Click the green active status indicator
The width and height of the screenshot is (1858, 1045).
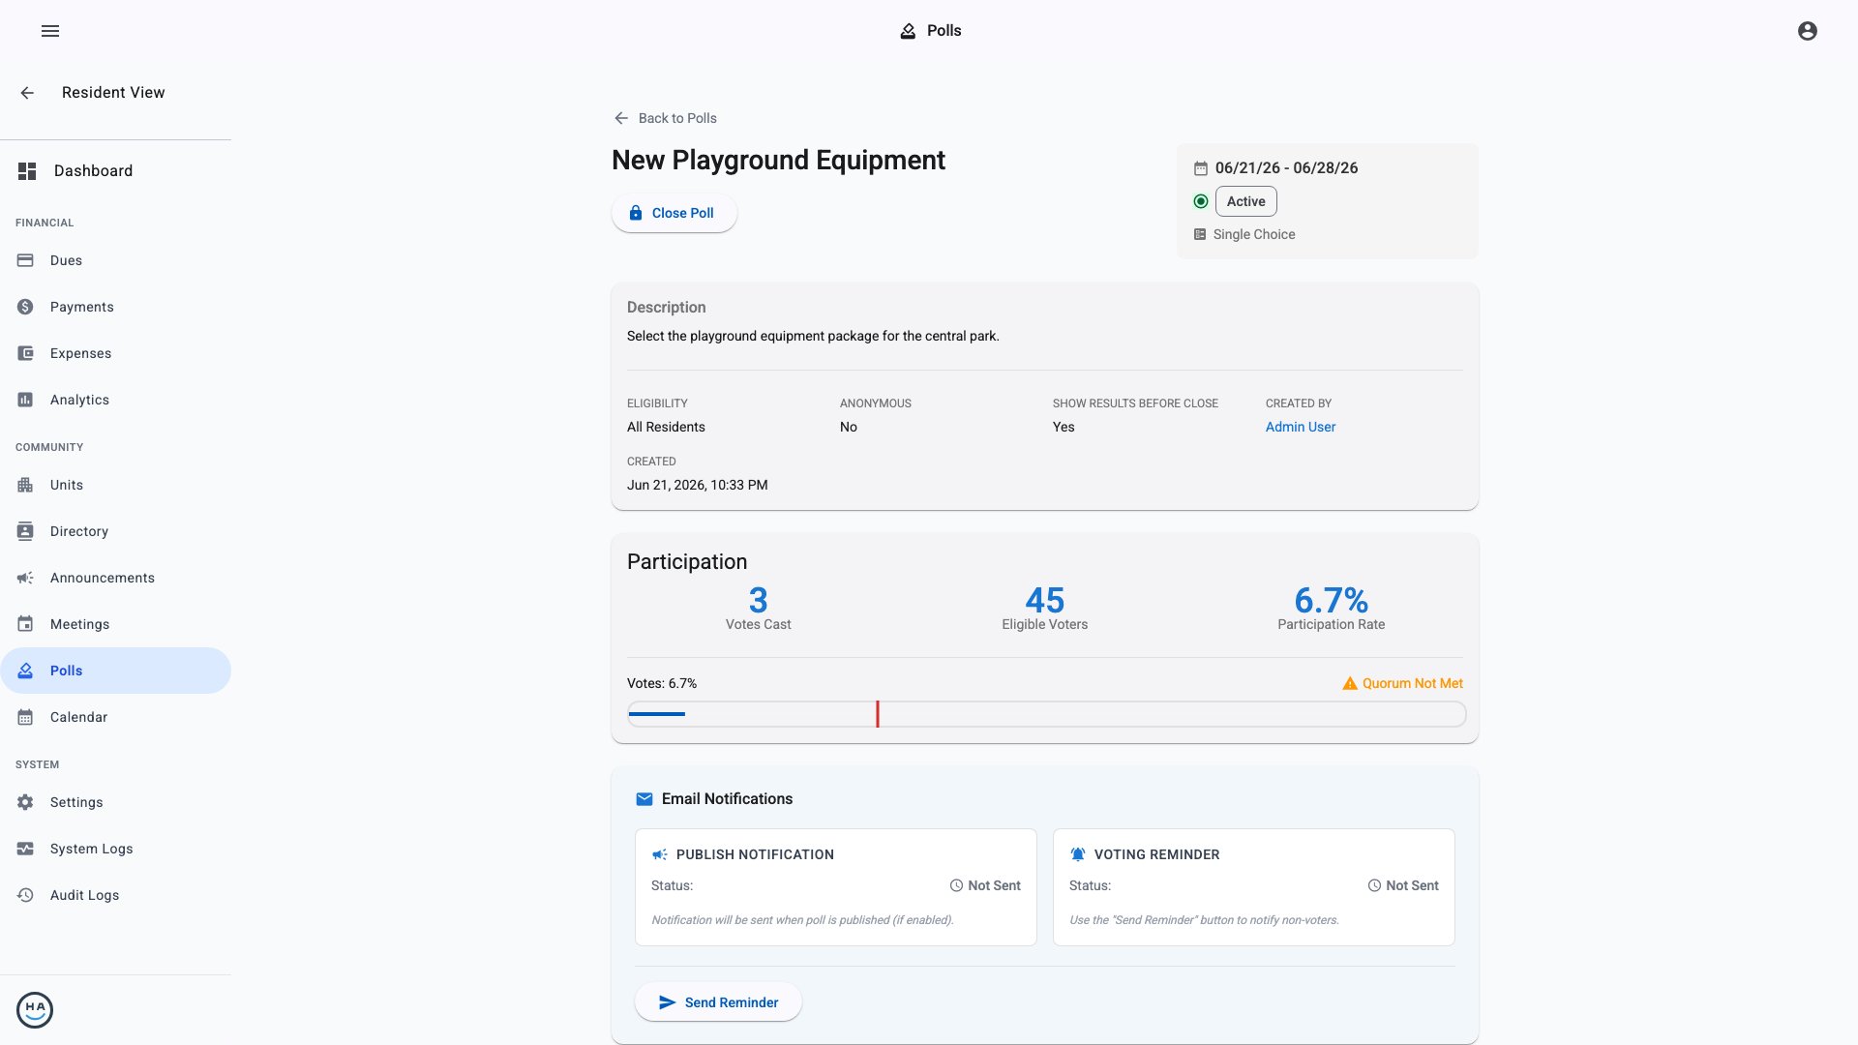(1200, 201)
